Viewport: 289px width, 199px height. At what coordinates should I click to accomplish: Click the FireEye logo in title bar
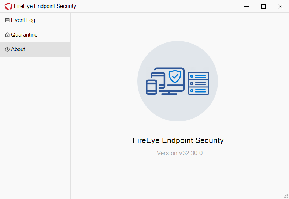click(8, 6)
